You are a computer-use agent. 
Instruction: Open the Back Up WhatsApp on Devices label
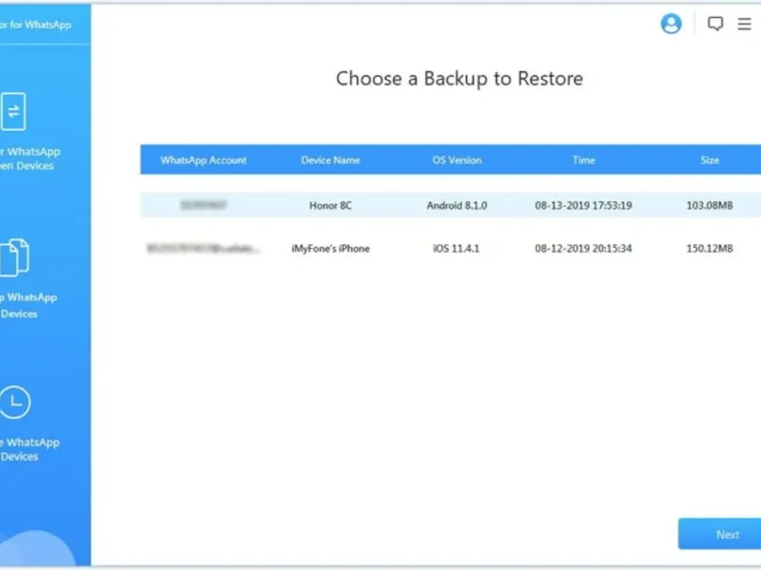29,305
